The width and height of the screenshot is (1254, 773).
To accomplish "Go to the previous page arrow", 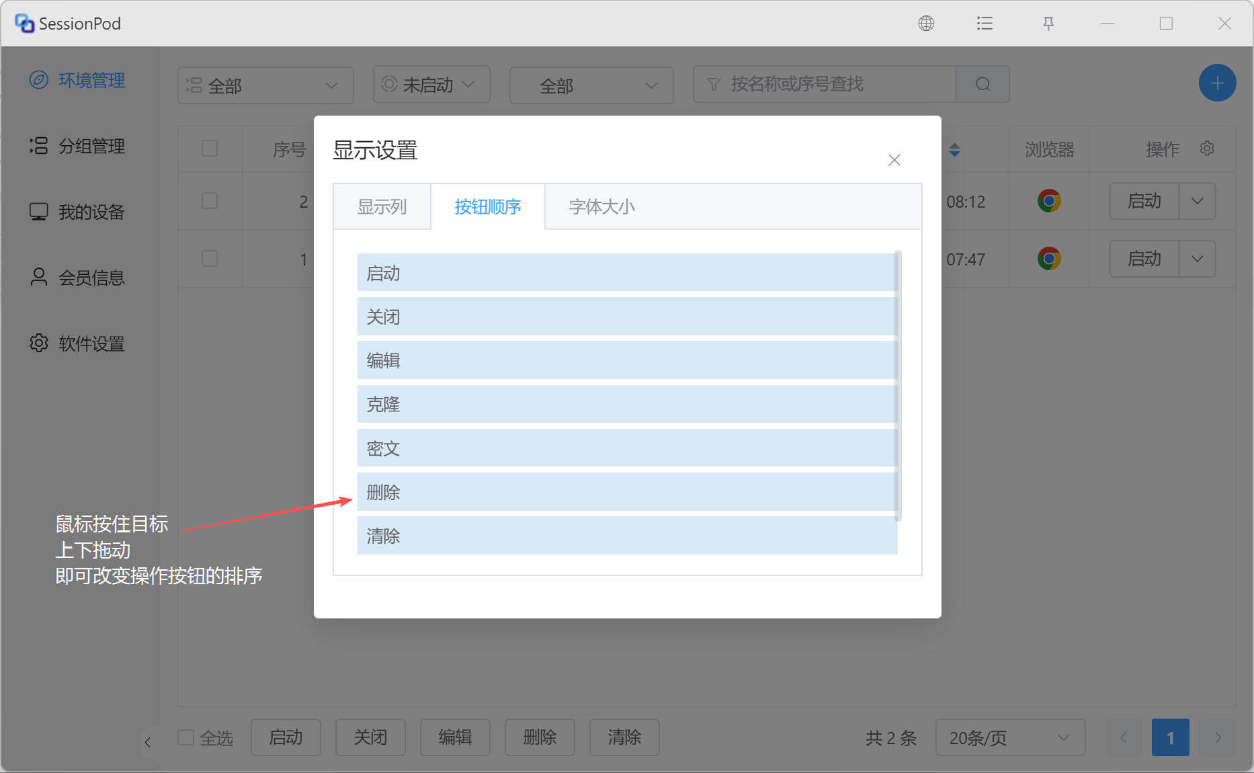I will (1124, 737).
